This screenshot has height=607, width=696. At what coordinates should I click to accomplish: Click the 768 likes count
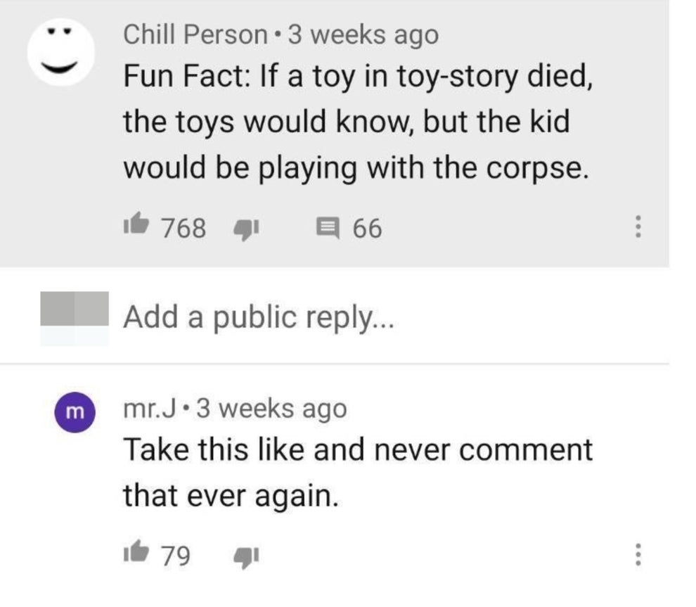(x=184, y=228)
